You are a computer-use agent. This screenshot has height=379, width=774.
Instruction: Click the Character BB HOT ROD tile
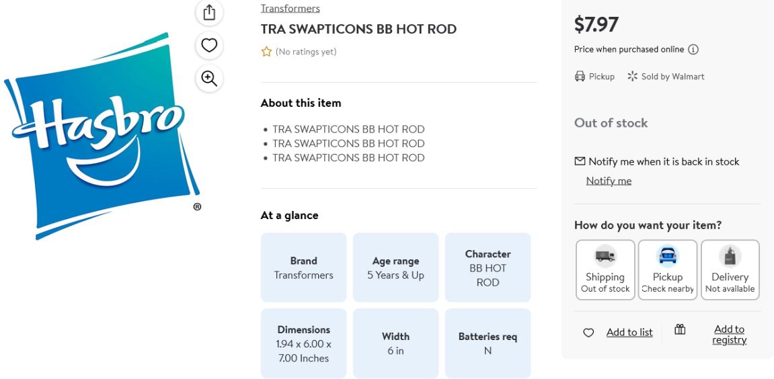pos(488,267)
